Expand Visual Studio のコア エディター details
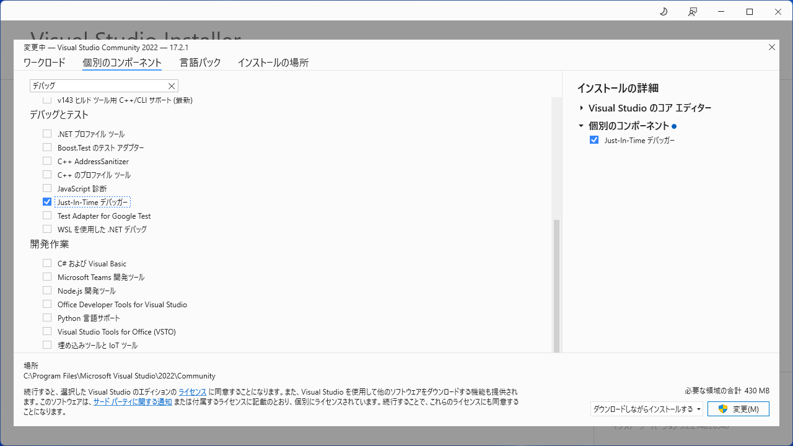Viewport: 793px width, 446px height. point(581,107)
